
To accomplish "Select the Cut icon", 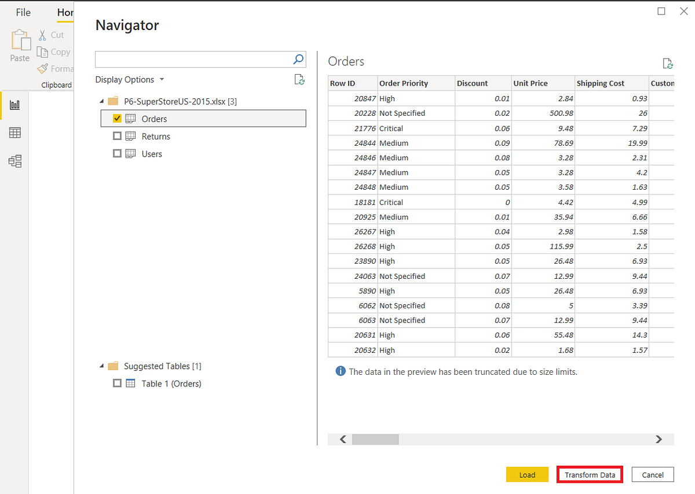I will tap(43, 35).
